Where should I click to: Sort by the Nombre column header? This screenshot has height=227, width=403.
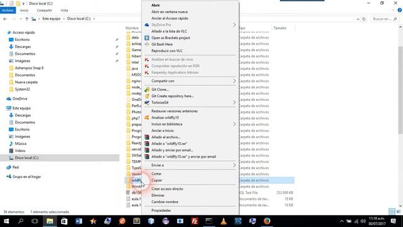coord(132,28)
